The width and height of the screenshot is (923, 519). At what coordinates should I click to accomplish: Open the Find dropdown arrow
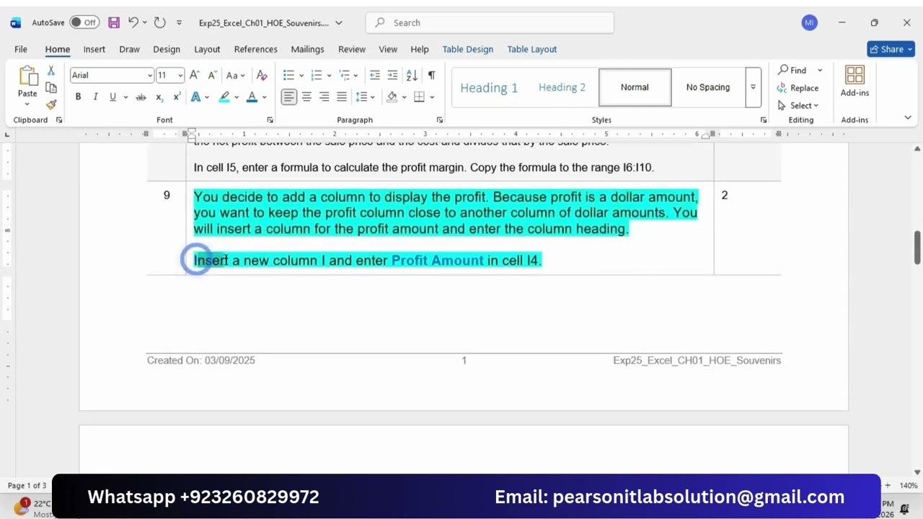point(820,70)
